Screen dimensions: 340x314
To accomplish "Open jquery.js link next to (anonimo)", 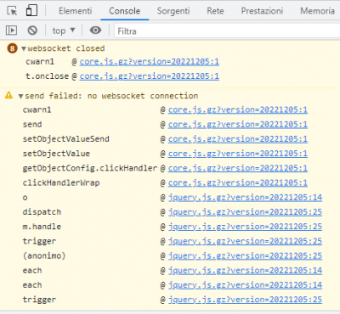I will [245, 255].
